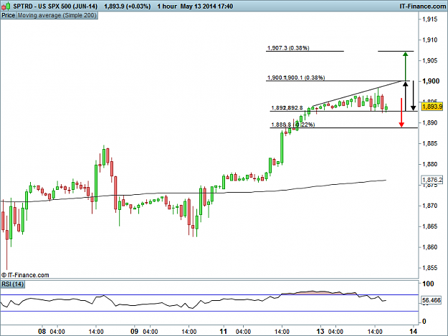Screen dimensions: 448x336
Task: Click the 11 date marker on time axis
Action: (x=224, y=332)
